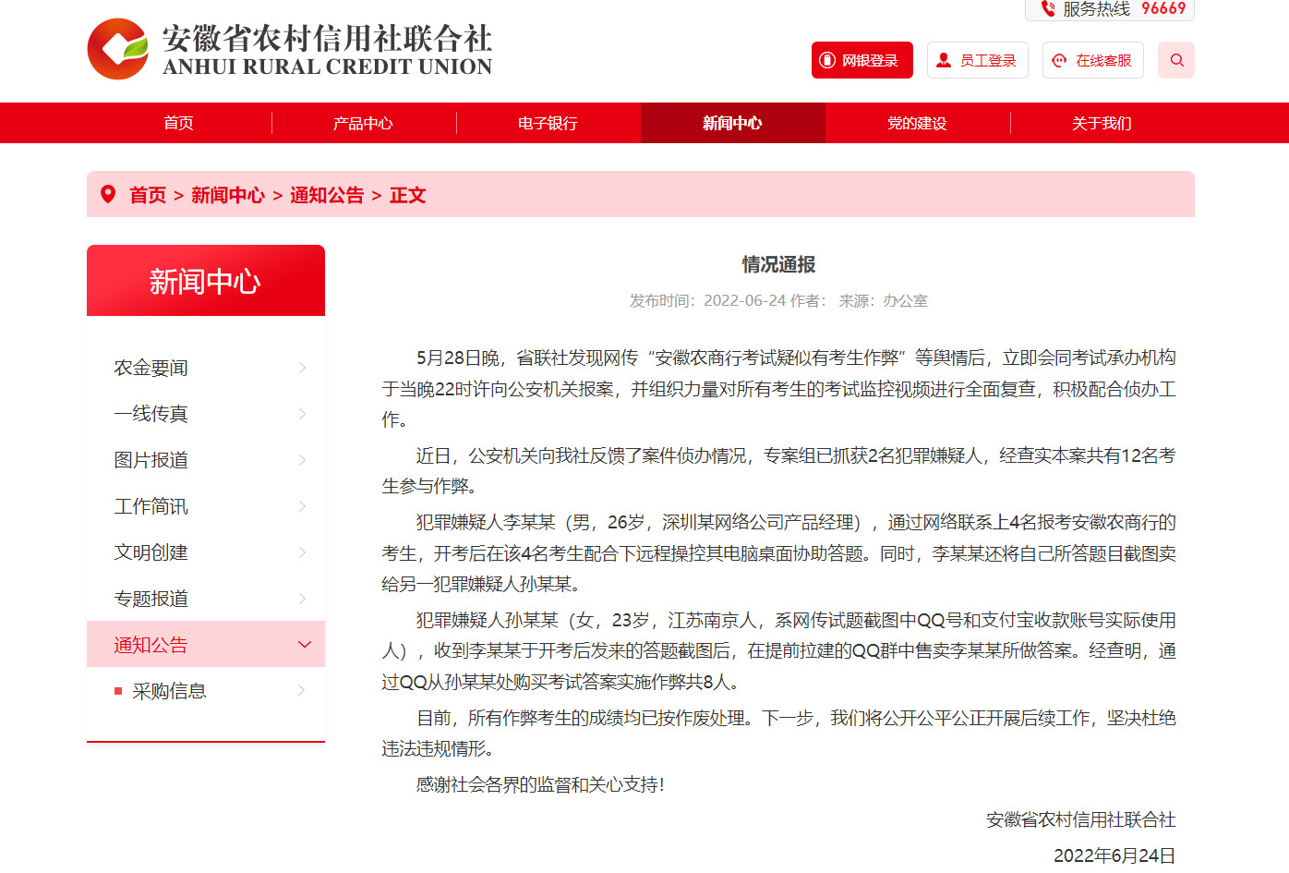This screenshot has width=1289, height=873.
Task: Click chevron arrow beside 文明创建
Action: (x=302, y=552)
